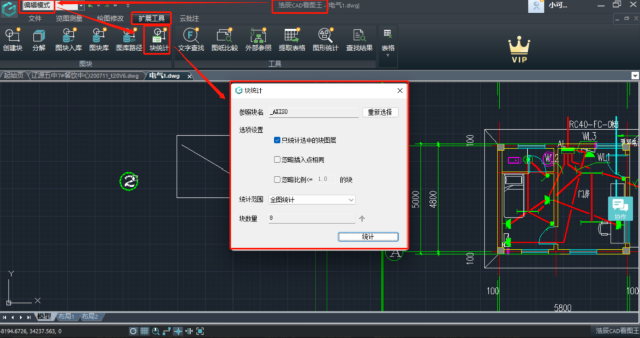Screen dimensions: 640x338
Task: Click the coordinate readout in status bar
Action: coord(31,331)
